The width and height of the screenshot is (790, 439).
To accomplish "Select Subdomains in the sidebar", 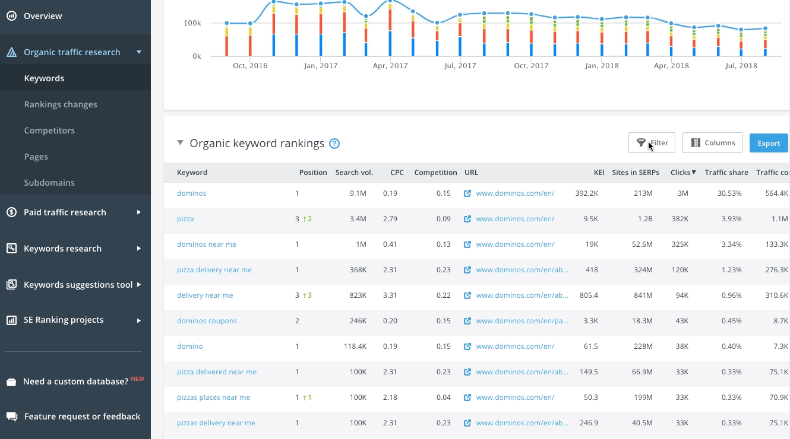I will tap(49, 183).
